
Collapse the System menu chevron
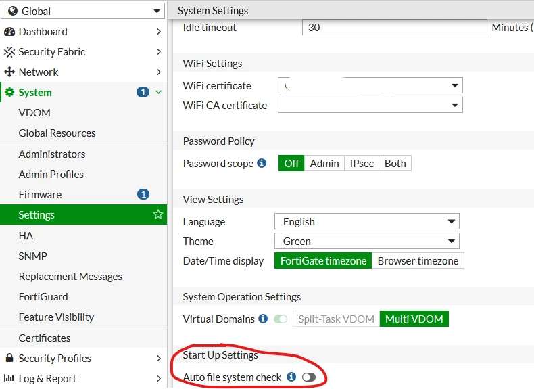click(x=158, y=92)
